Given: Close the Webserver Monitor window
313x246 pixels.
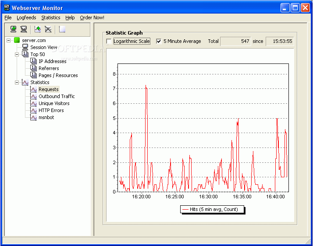Looking at the screenshot, I should pos(305,8).
